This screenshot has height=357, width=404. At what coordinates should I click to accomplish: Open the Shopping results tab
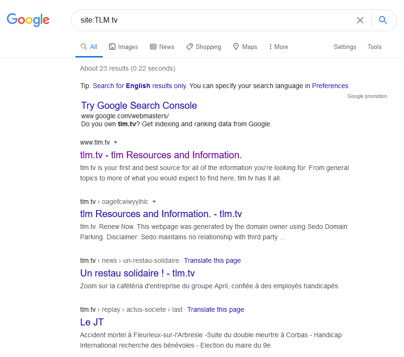point(203,47)
